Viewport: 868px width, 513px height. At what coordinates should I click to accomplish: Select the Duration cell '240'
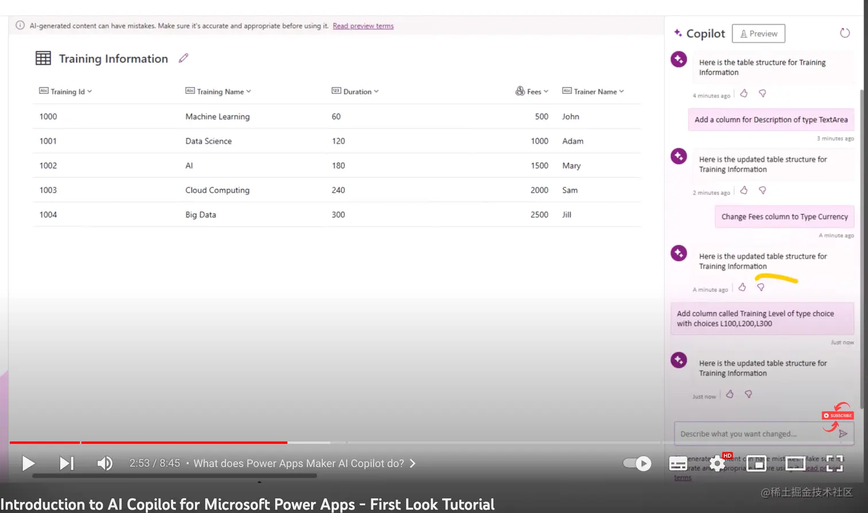point(338,190)
